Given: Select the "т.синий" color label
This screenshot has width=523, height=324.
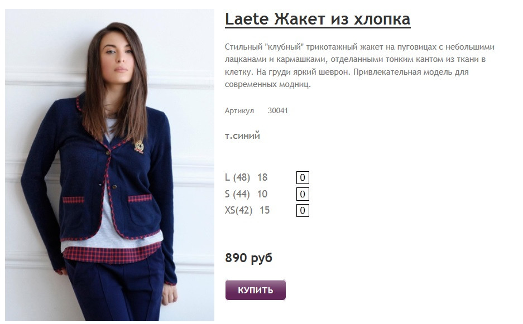Looking at the screenshot, I should (x=242, y=136).
